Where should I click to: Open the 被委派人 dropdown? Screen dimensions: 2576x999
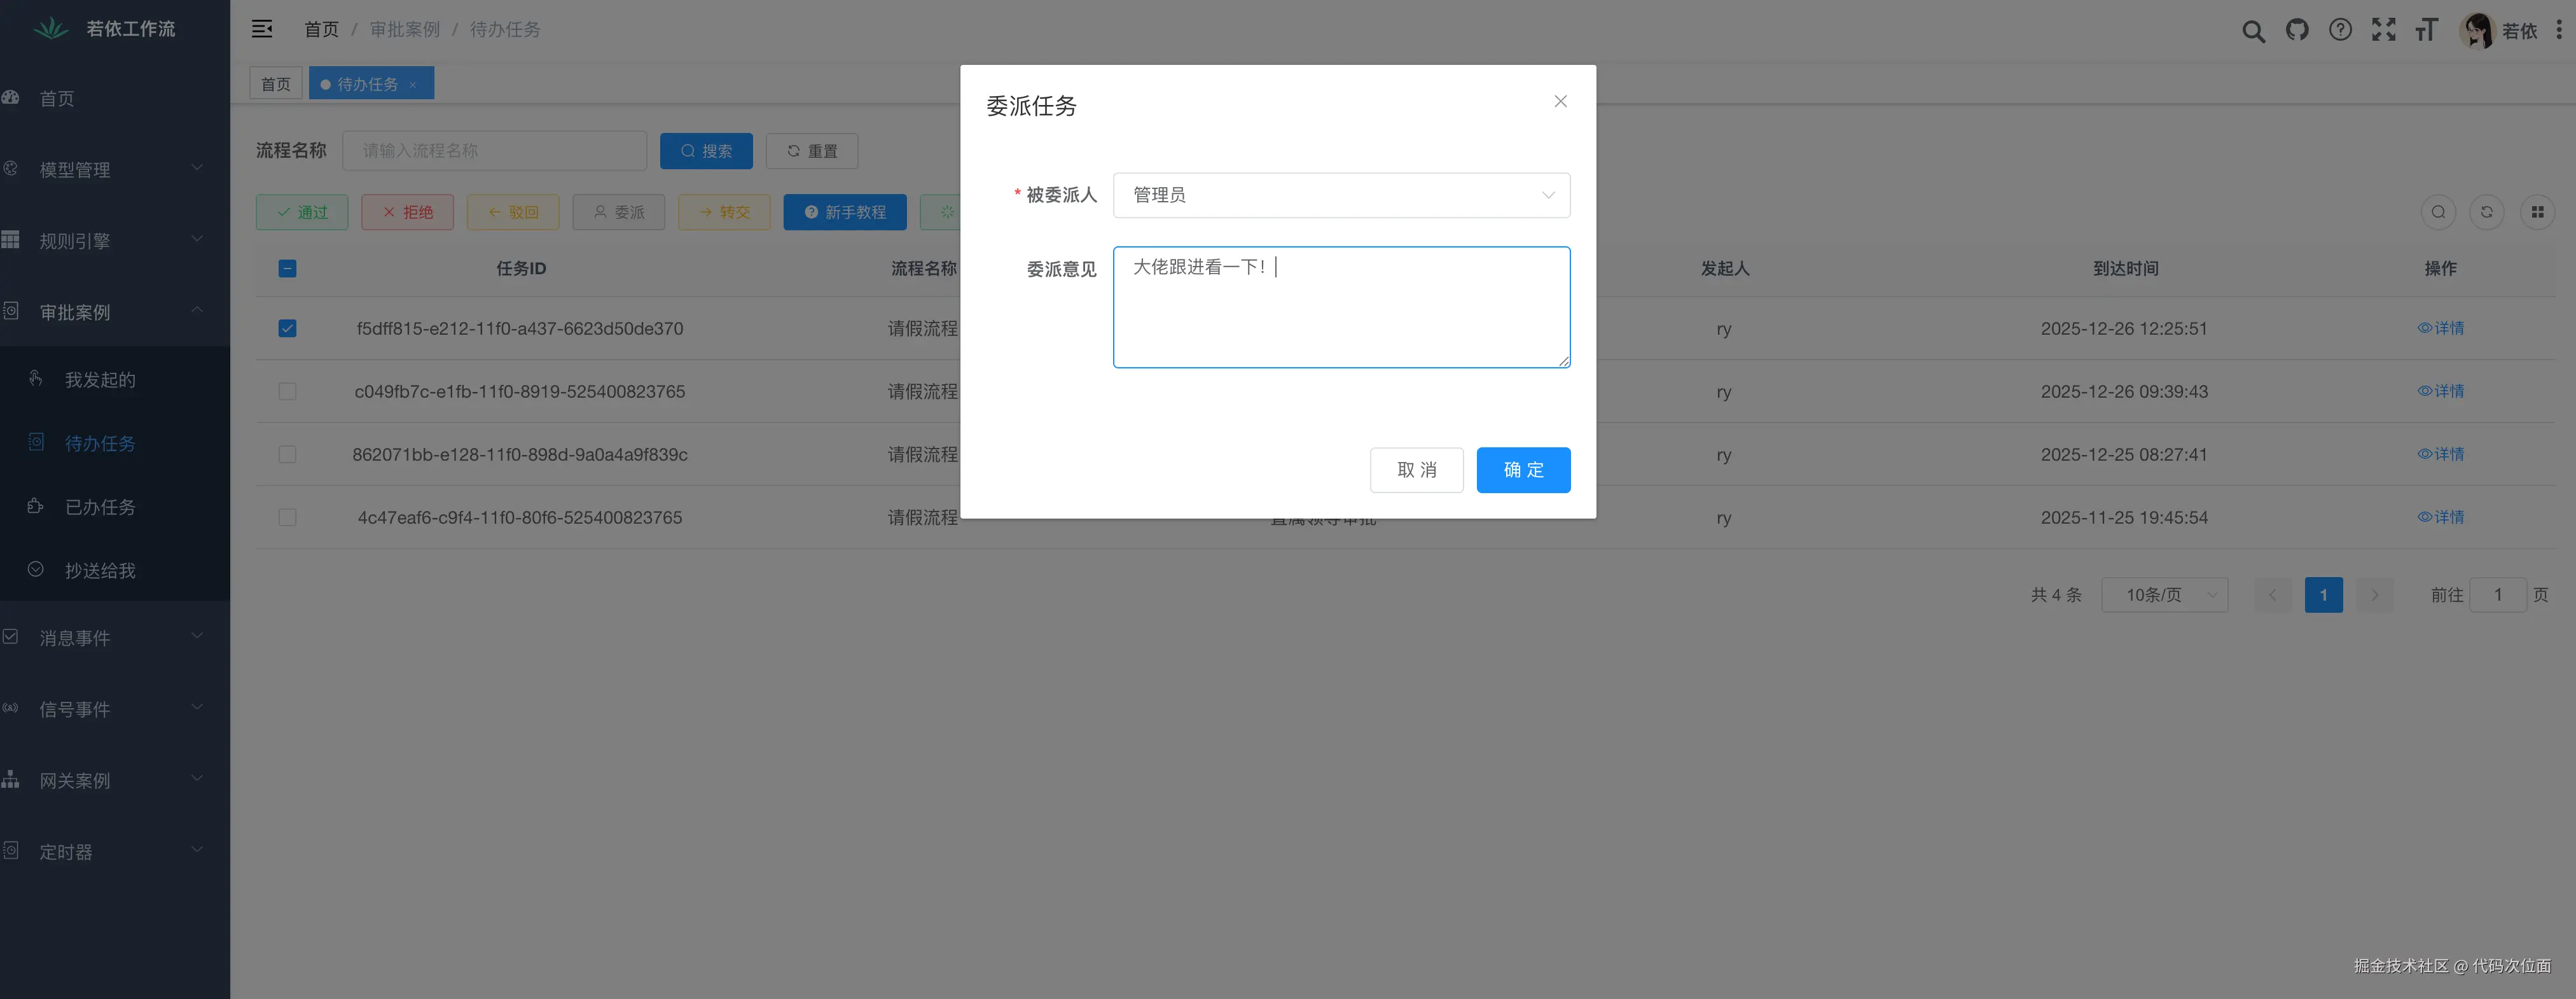coord(1340,195)
